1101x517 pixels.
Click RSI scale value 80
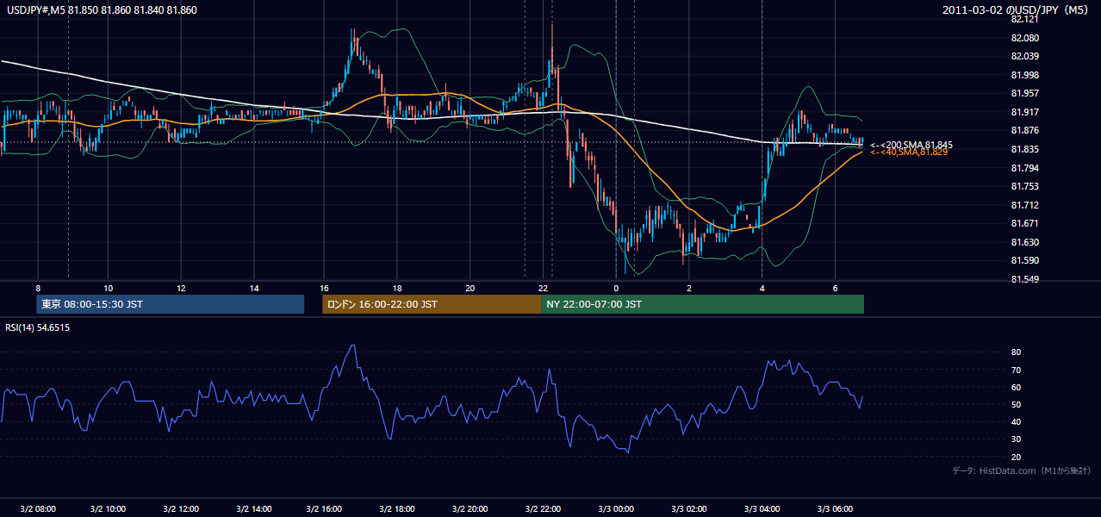click(x=1017, y=352)
